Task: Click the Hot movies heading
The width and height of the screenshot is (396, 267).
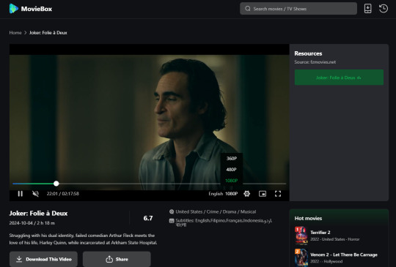Action: [308, 219]
